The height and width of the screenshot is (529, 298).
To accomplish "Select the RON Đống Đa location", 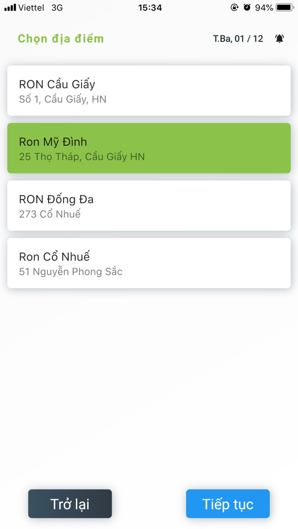I will pos(148,205).
